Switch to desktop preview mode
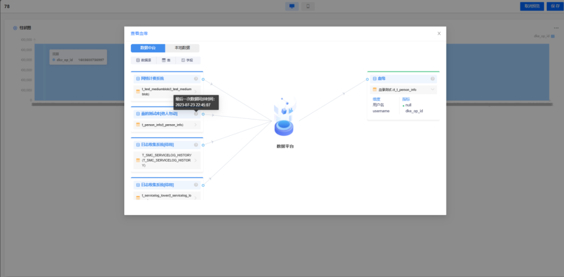The image size is (564, 277). click(x=292, y=6)
